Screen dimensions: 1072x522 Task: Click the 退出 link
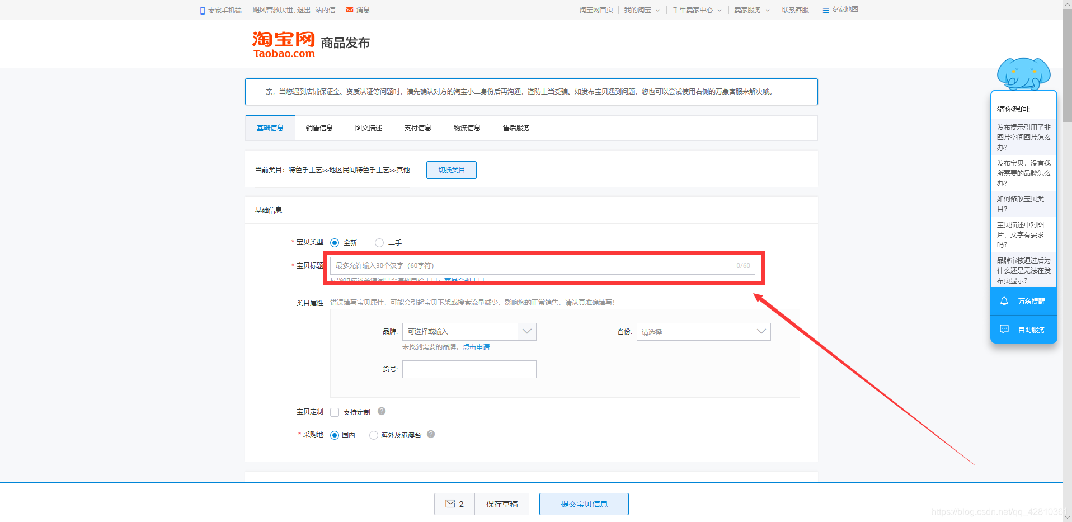(x=304, y=10)
